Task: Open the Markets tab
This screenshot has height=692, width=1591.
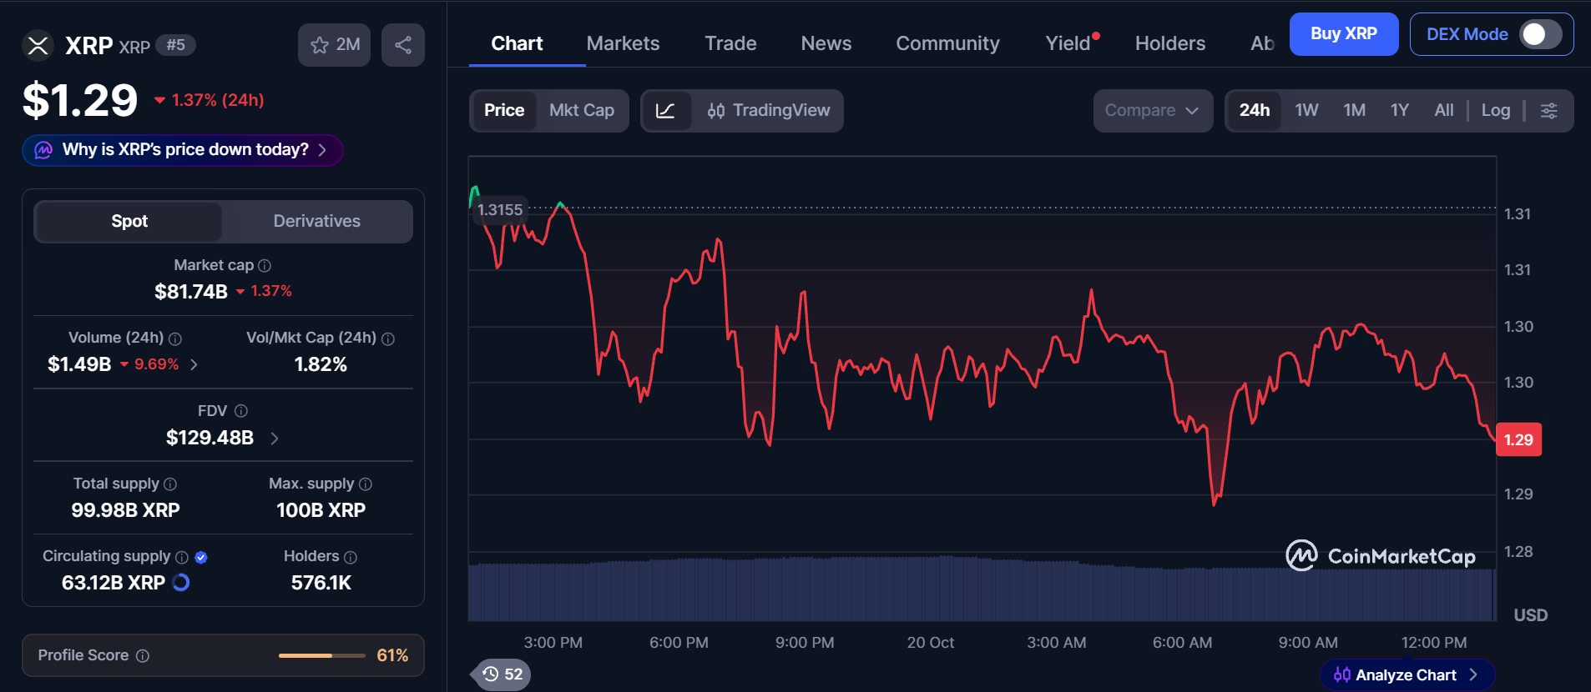Action: pyautogui.click(x=623, y=43)
